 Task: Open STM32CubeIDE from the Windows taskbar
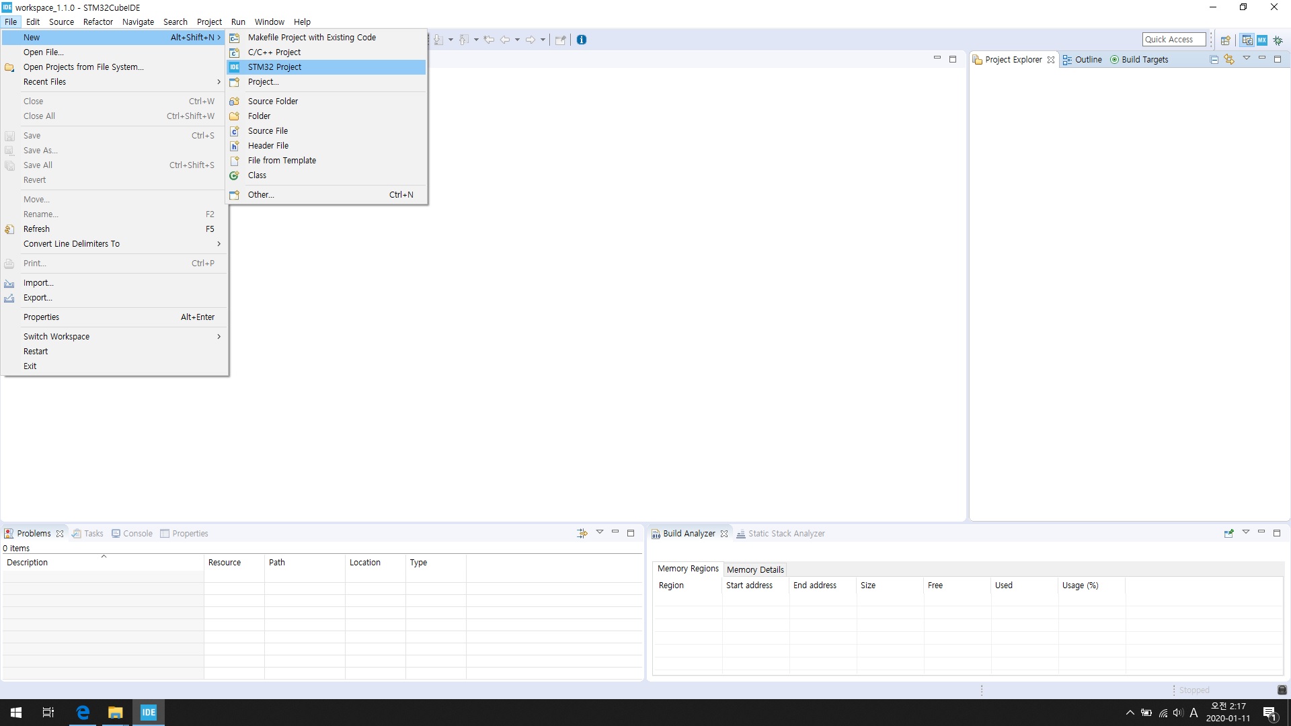point(148,712)
